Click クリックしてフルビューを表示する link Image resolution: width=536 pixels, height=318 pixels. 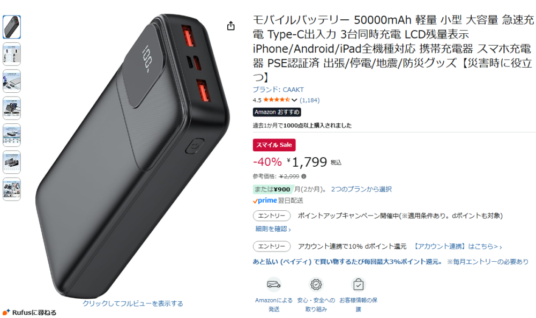click(x=132, y=304)
